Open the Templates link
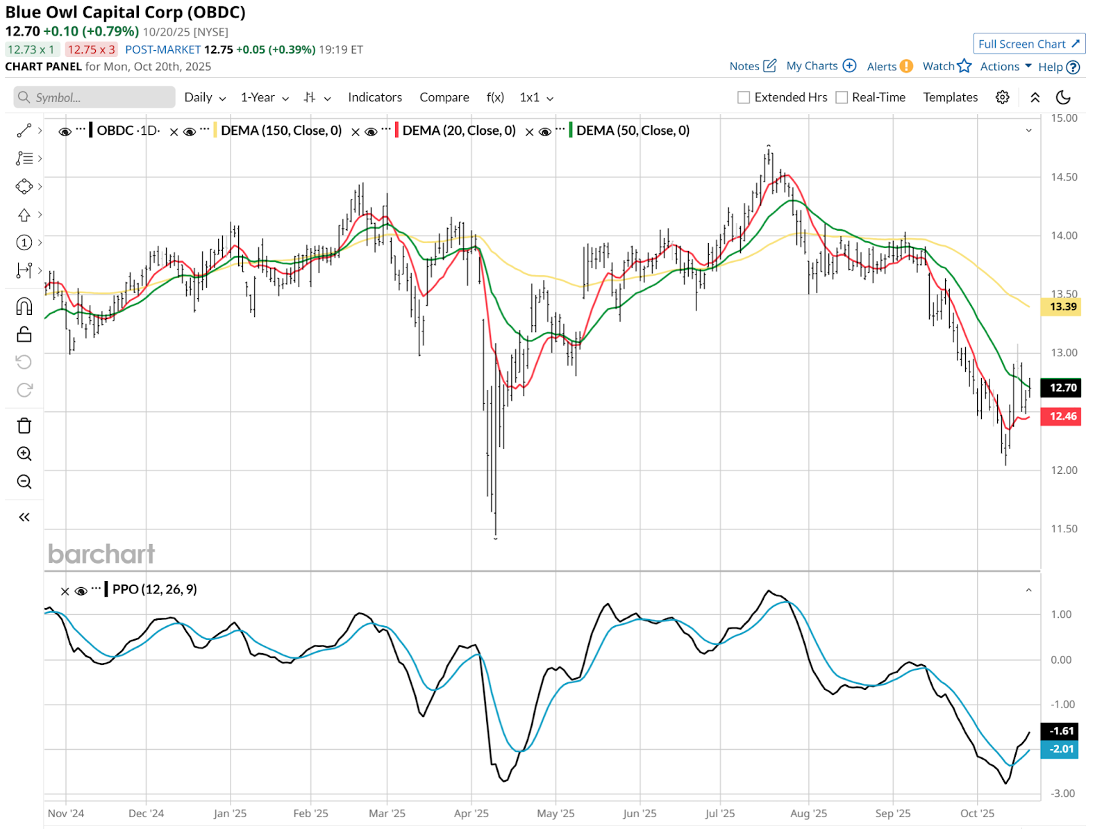Screen dimensions: 1111x829 coord(950,97)
